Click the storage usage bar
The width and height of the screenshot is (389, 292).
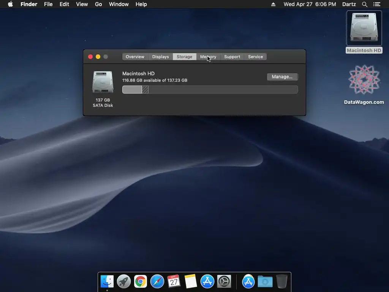pos(210,89)
